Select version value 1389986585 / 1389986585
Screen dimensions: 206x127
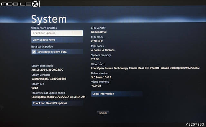(x=49, y=79)
